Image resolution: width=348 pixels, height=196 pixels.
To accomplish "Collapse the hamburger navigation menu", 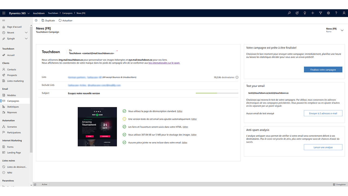I will (x=4, y=20).
